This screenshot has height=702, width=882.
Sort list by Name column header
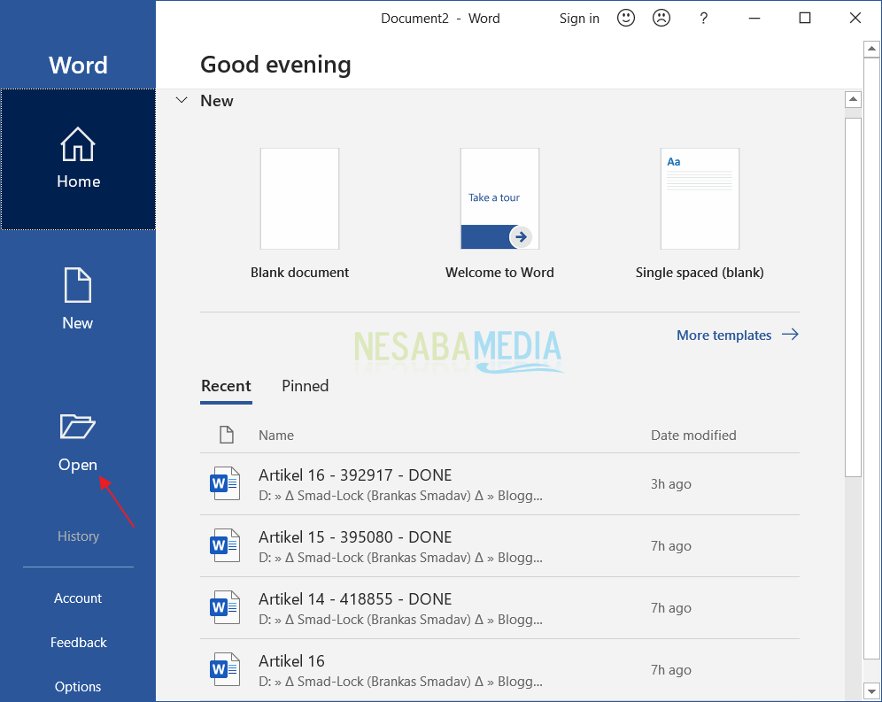(276, 436)
